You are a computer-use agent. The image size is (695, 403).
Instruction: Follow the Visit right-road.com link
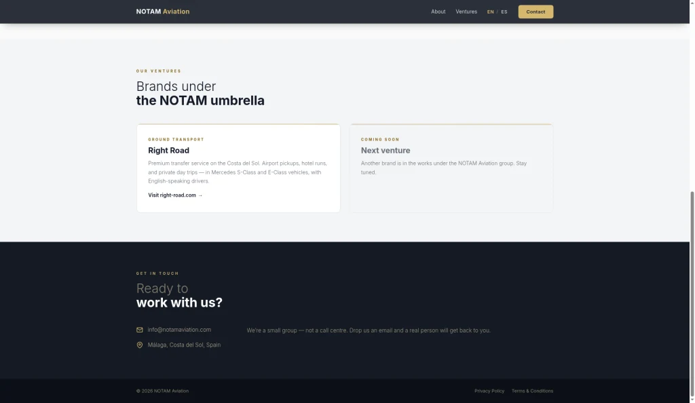[x=175, y=195]
